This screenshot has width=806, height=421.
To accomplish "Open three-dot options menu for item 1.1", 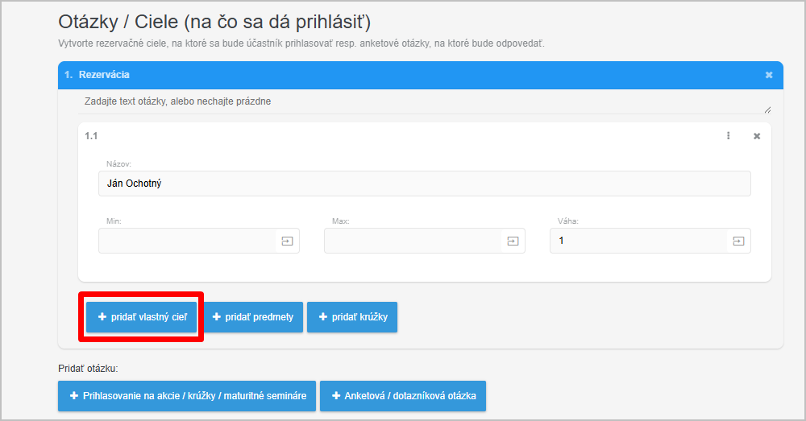I will pyautogui.click(x=728, y=136).
